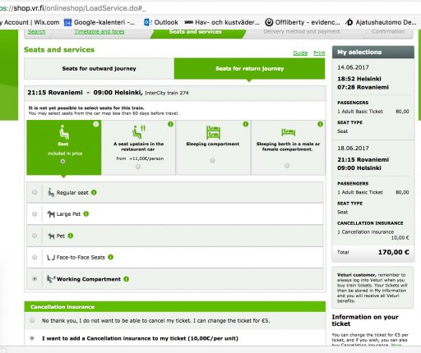Switch to Seats for outward journey tab
Screen dimensions: 421x353
click(x=99, y=68)
